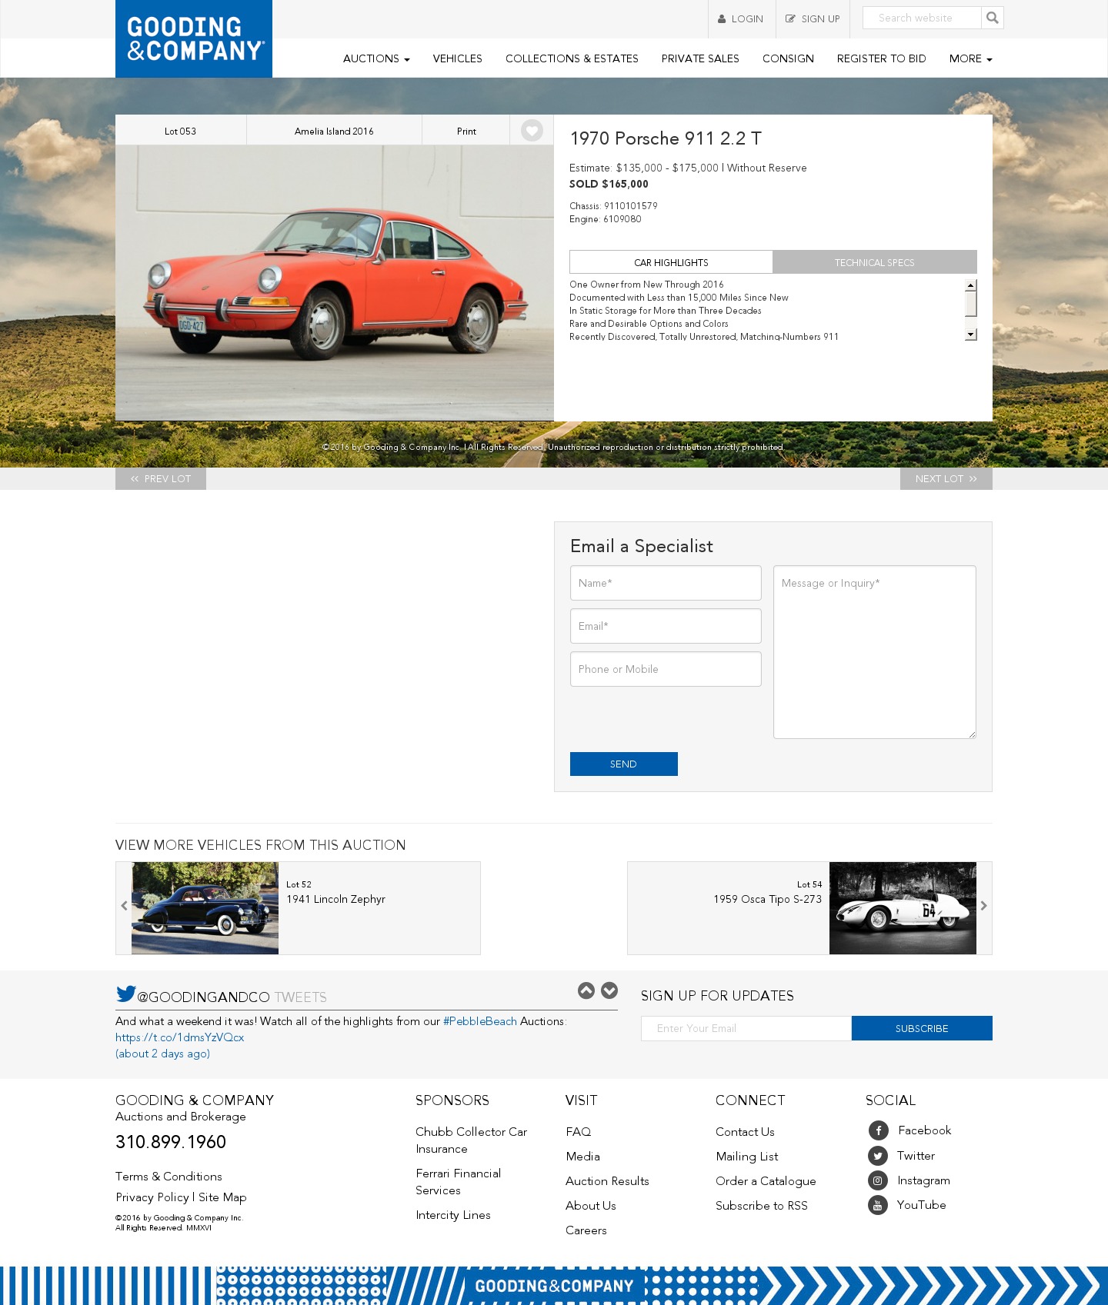Open the 1959 Osca Tipo S-273 thumbnail
This screenshot has width=1108, height=1305.
coord(903,908)
